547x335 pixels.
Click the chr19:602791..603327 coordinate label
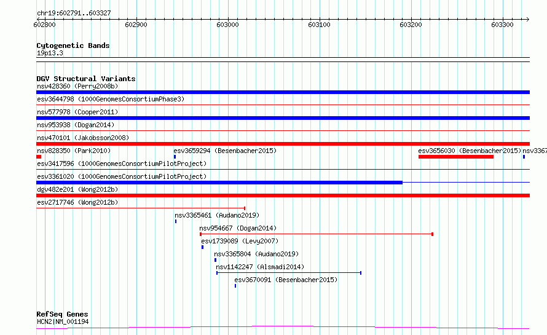74,14
